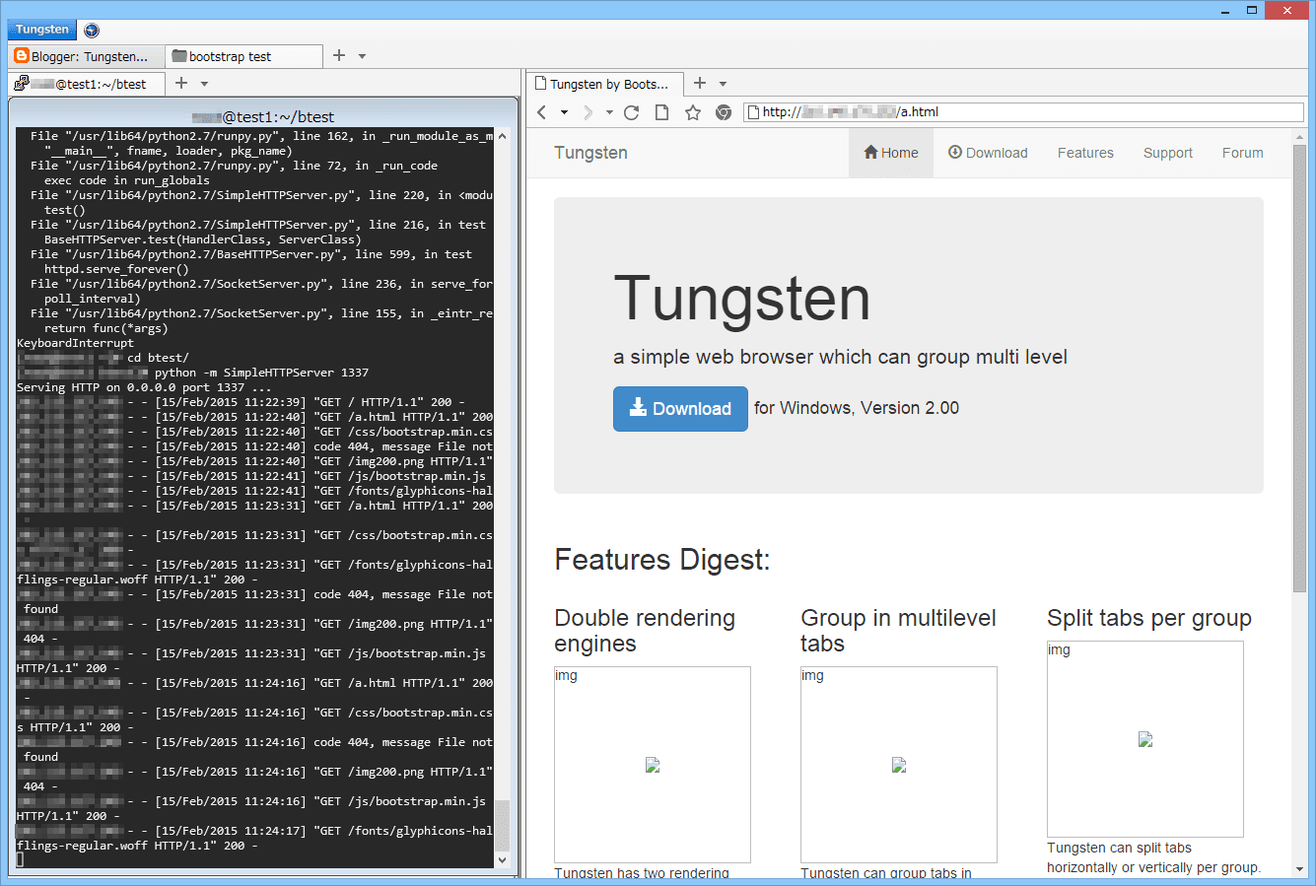Add new tab in terminal pane
This screenshot has width=1316, height=886.
(x=181, y=83)
